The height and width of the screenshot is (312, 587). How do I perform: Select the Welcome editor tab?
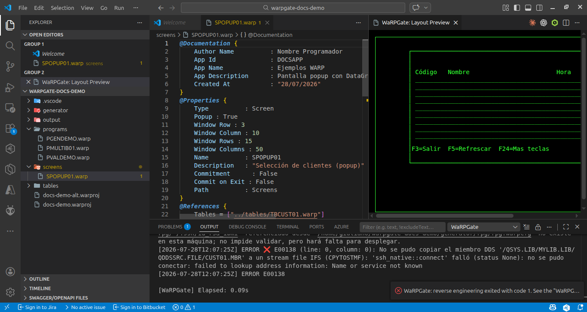point(175,23)
